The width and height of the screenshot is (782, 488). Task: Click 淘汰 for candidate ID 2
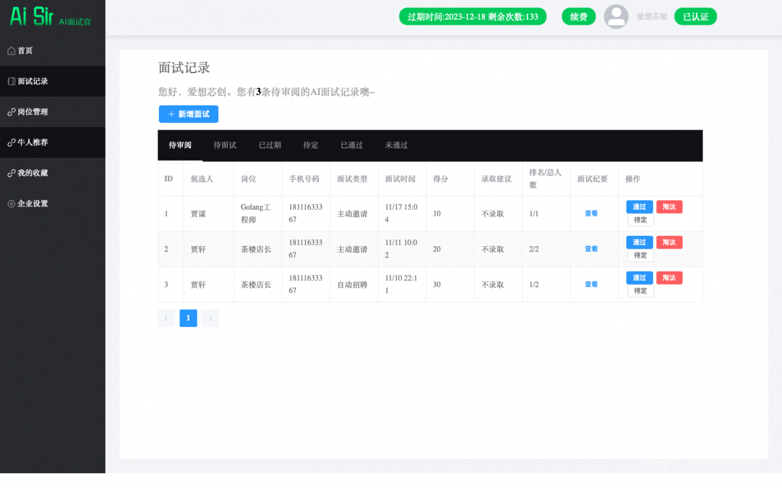[669, 242]
